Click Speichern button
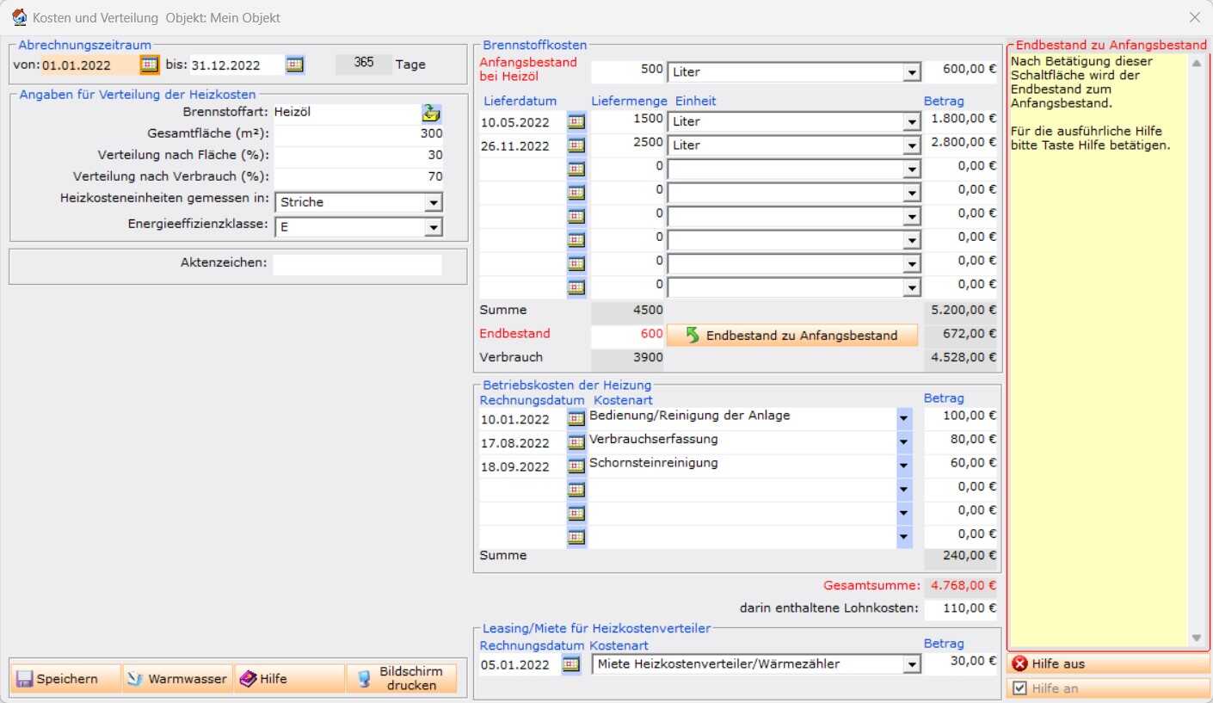Image resolution: width=1213 pixels, height=703 pixels. (65, 679)
